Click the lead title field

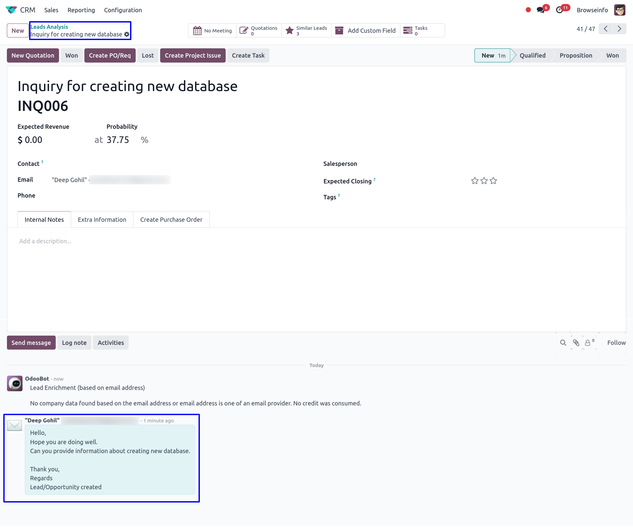[x=128, y=86]
